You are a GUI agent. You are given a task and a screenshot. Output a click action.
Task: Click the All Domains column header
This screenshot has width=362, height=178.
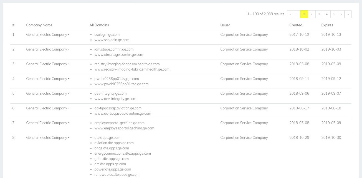tap(99, 25)
